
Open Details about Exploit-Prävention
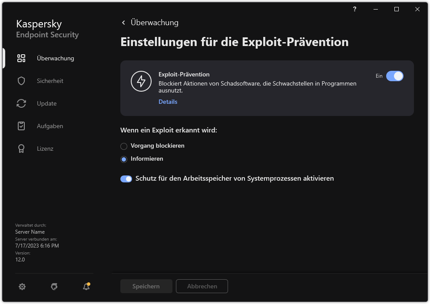(x=168, y=102)
